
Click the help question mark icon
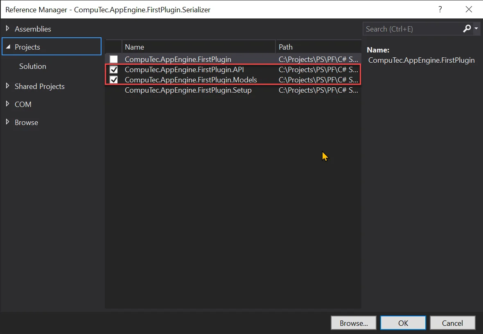pyautogui.click(x=440, y=9)
